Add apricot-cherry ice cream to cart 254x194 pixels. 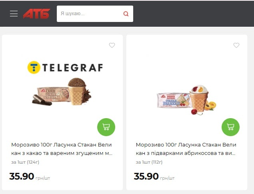(x=230, y=127)
